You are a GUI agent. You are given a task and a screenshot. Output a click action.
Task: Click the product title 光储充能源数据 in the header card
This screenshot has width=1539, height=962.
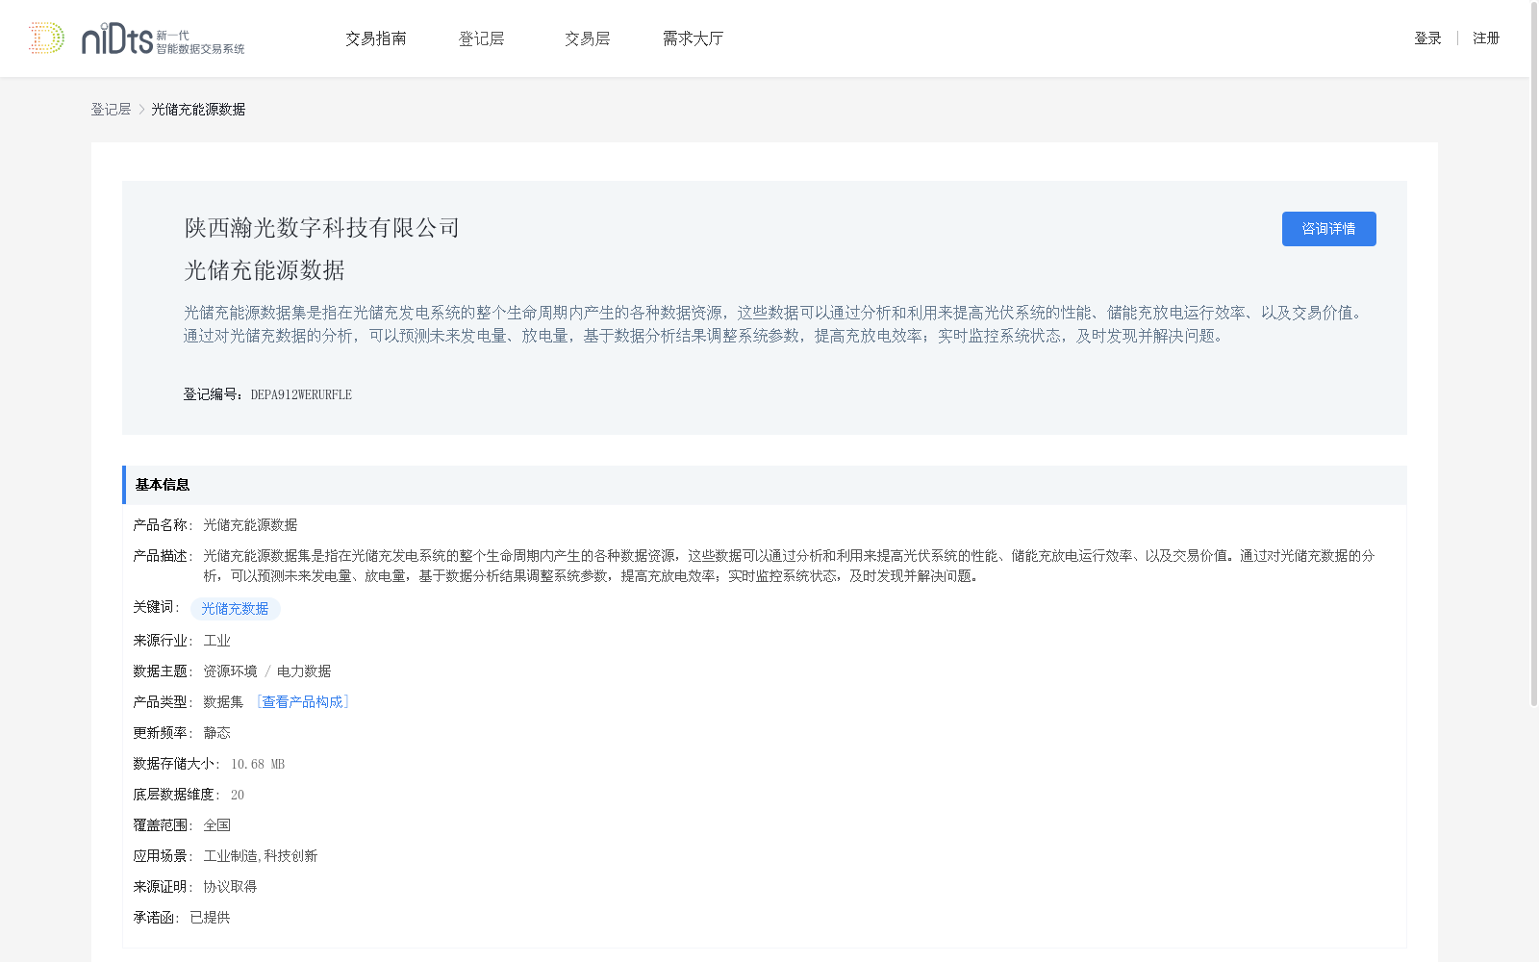tap(265, 270)
